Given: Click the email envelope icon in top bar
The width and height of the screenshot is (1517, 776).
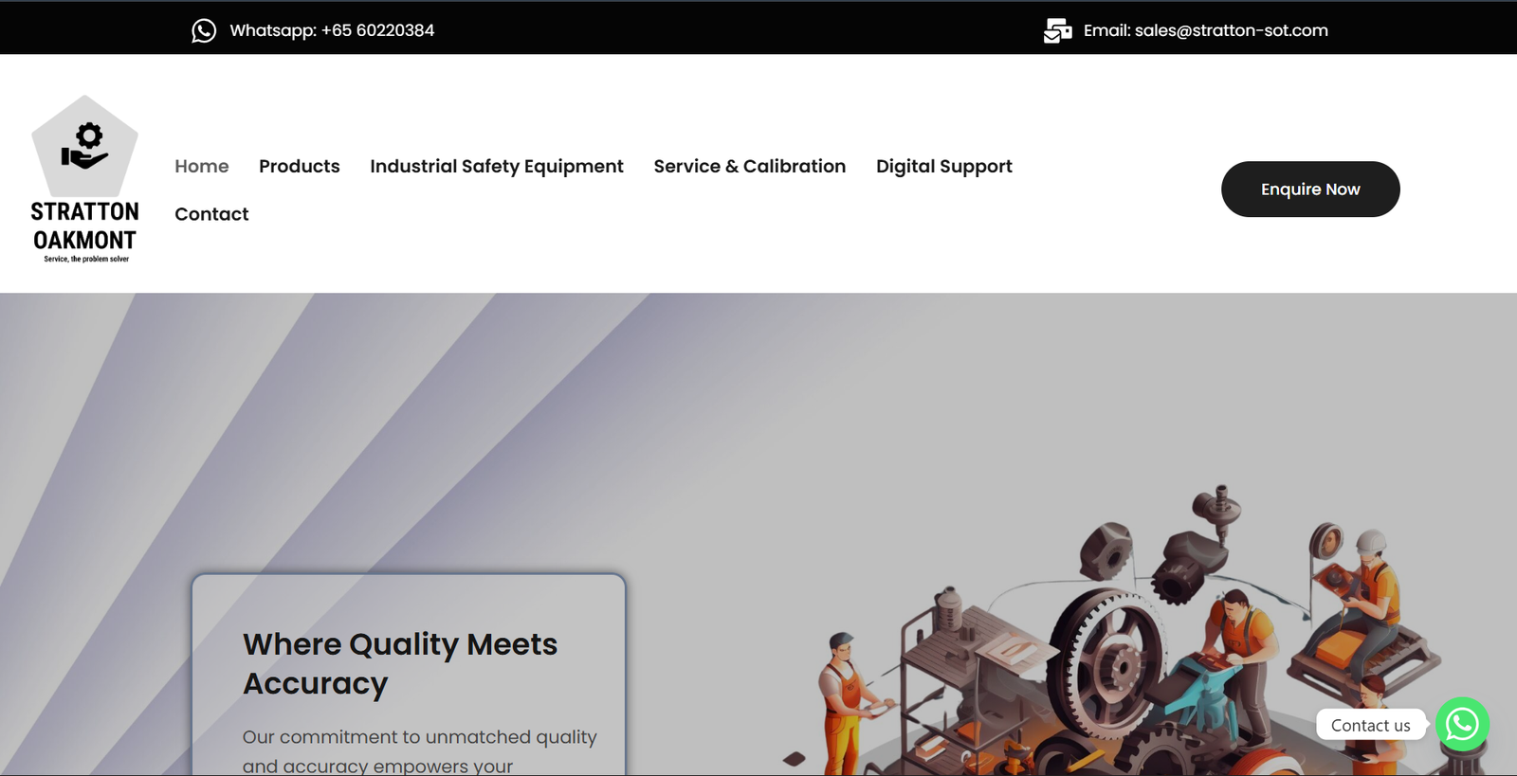Looking at the screenshot, I should pyautogui.click(x=1057, y=30).
